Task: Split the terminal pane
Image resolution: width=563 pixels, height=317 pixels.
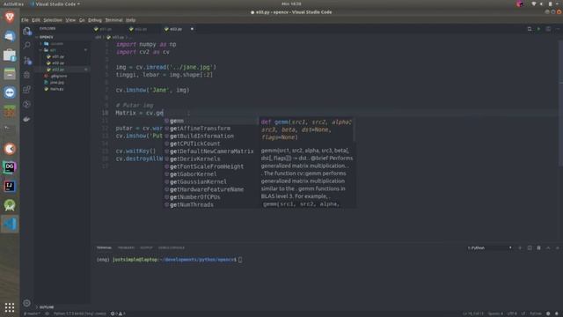Action: click(x=530, y=247)
